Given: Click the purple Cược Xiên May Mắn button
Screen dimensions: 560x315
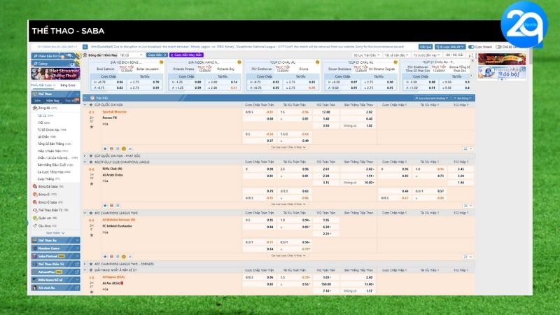Looking at the screenshot, I should [186, 55].
